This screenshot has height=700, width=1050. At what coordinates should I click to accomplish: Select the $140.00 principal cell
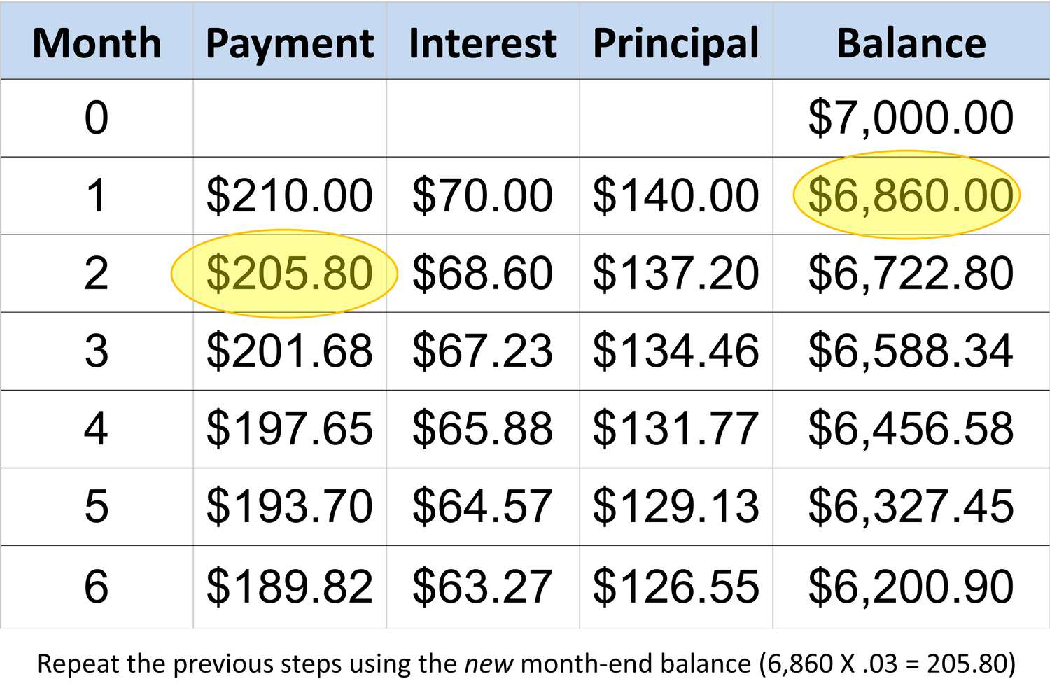(x=675, y=195)
